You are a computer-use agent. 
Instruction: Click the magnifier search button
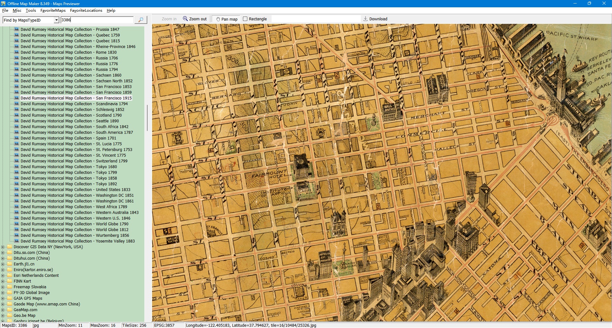[x=141, y=20]
